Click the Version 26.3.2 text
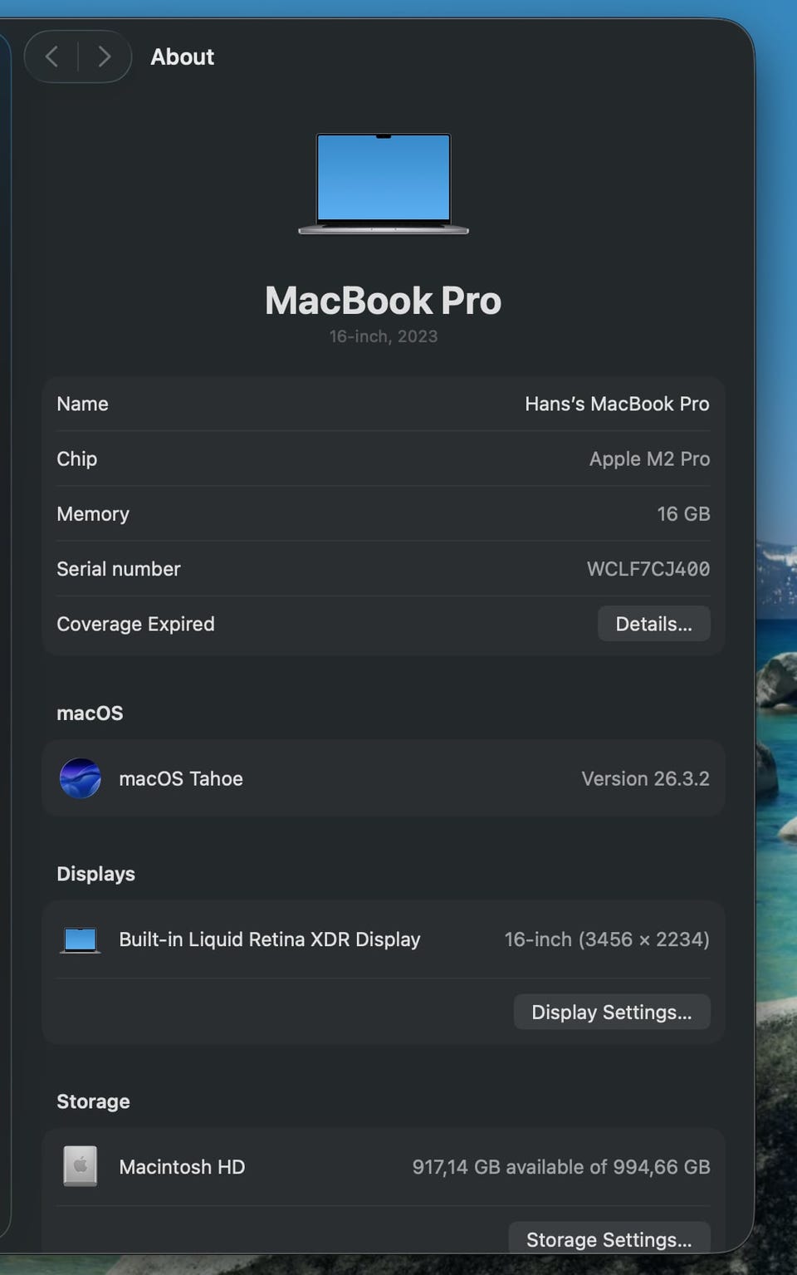 [x=645, y=778]
